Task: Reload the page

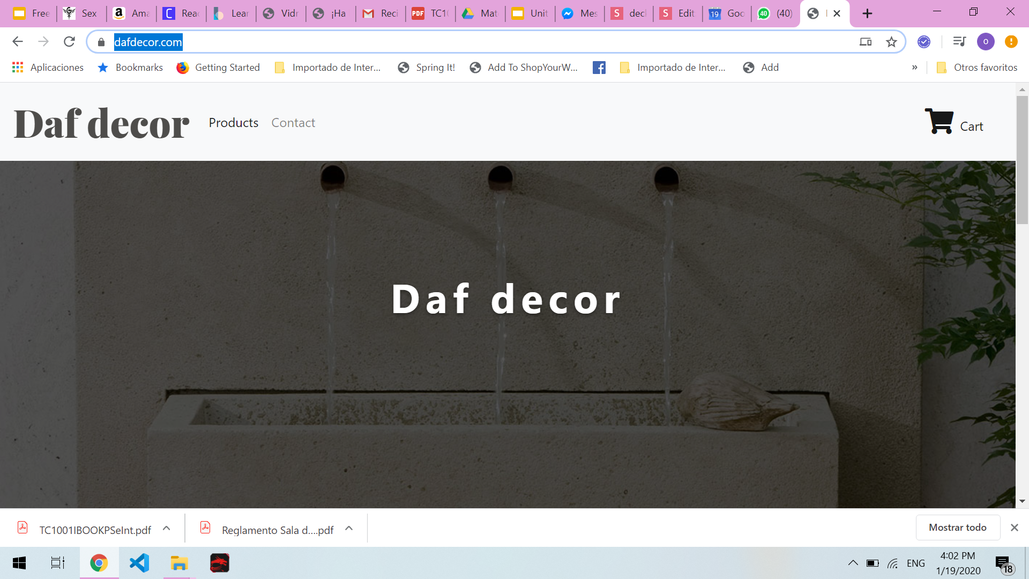Action: pos(69,42)
